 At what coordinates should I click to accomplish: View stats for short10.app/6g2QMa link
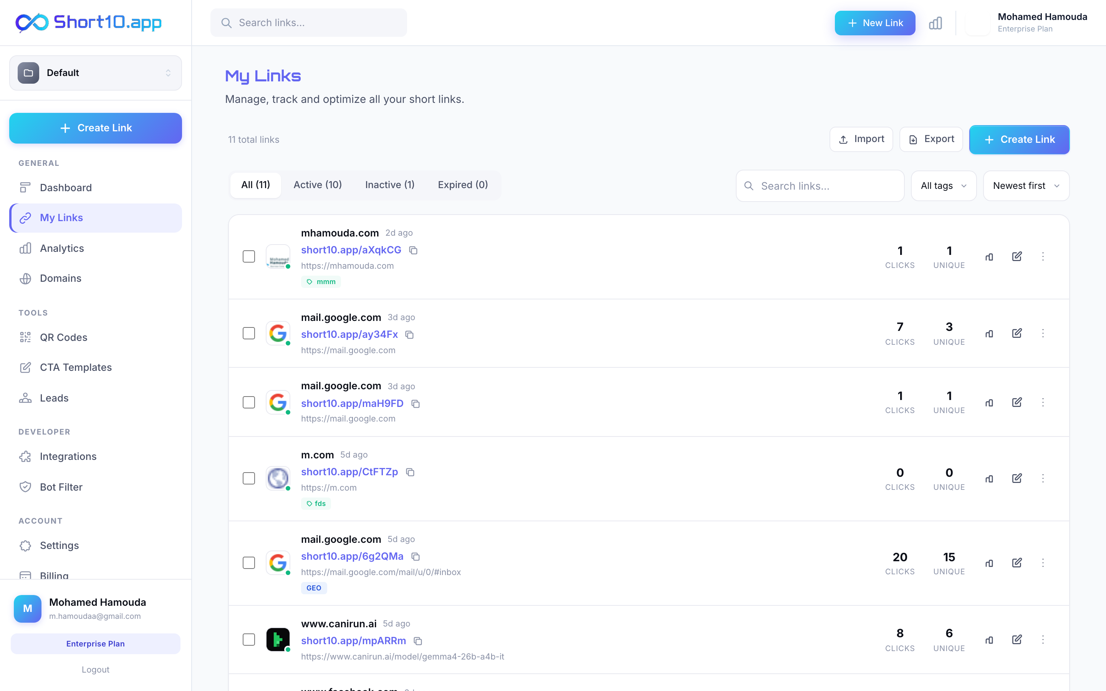990,563
